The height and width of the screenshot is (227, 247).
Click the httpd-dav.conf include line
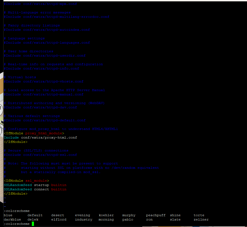(40, 107)
